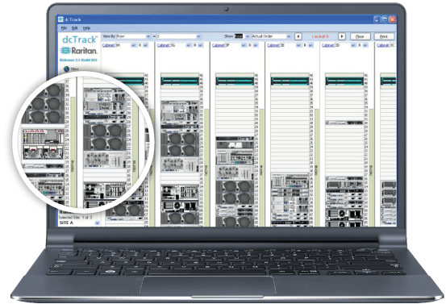This screenshot has height=304, width=446.
Task: Close the dcTrack window
Action: pyautogui.click(x=392, y=19)
